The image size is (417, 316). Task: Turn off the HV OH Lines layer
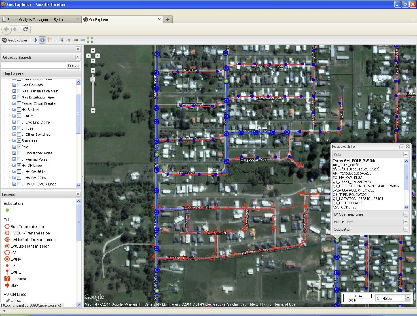tap(19, 166)
